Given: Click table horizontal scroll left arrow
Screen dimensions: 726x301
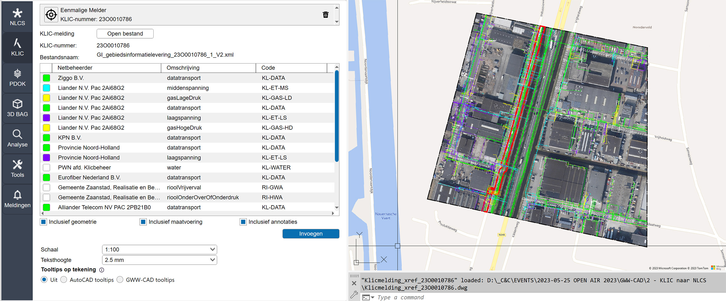Looking at the screenshot, I should (x=42, y=213).
